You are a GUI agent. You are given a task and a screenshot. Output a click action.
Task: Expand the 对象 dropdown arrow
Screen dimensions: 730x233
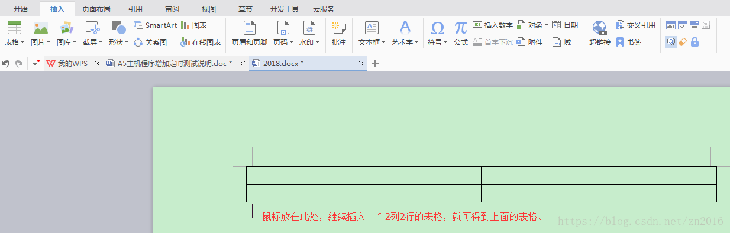click(x=547, y=25)
